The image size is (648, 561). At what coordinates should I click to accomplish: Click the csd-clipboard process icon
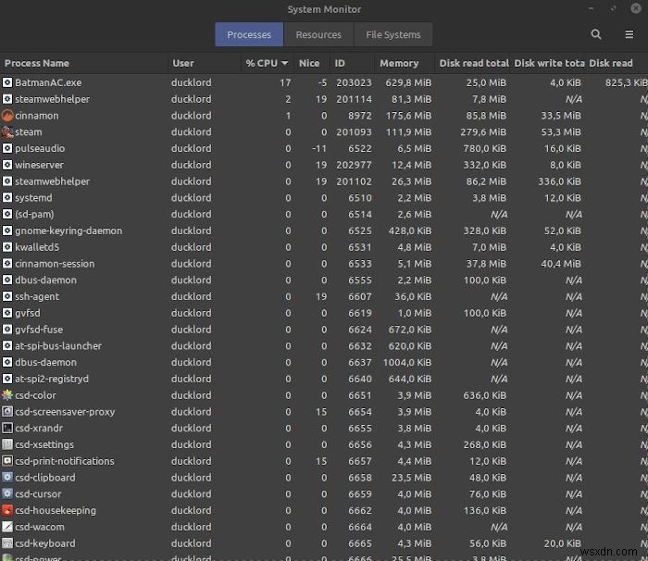(7, 477)
